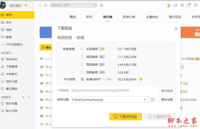Close the 下载歌曲 dialog
The width and height of the screenshot is (200, 129).
click(x=176, y=29)
